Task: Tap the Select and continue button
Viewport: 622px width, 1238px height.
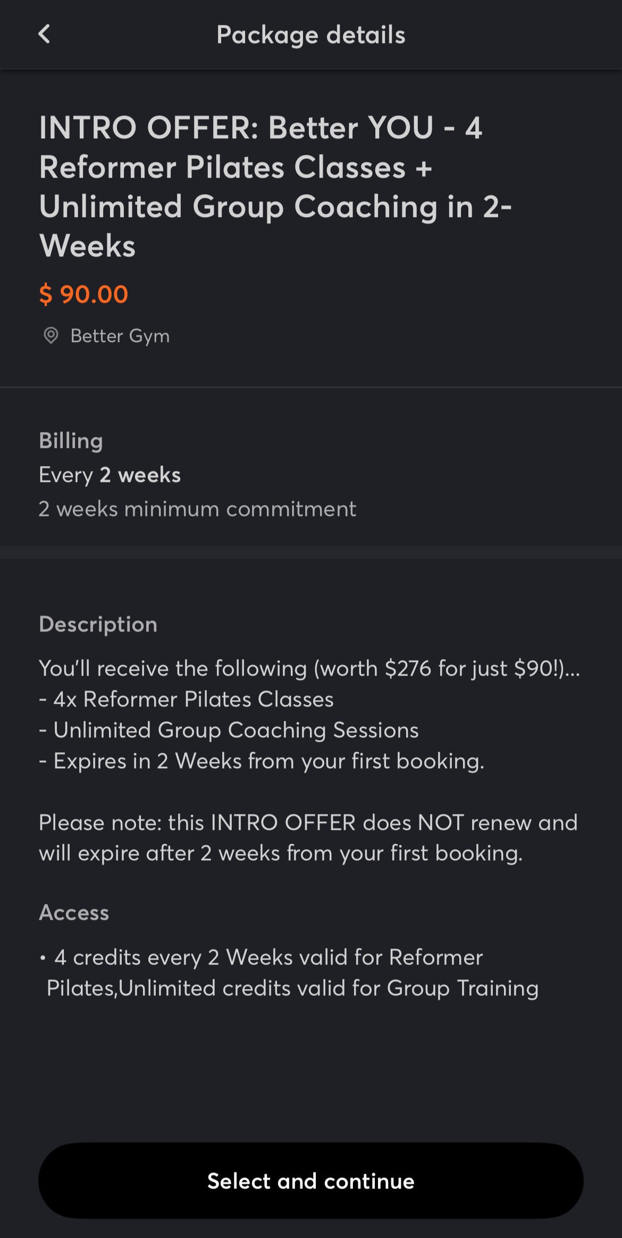Action: tap(311, 1181)
